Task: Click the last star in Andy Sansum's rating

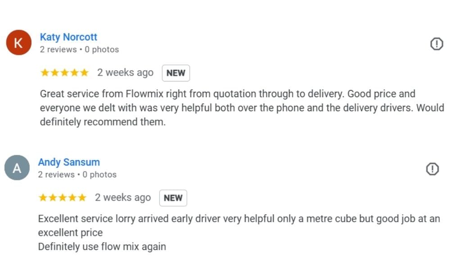Action: pos(81,198)
